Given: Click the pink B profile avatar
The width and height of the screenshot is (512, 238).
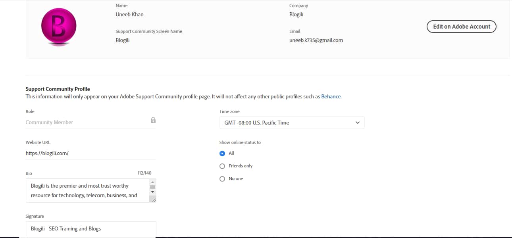Looking at the screenshot, I should click(59, 27).
